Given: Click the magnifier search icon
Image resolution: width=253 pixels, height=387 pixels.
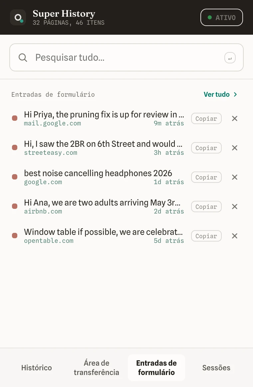Looking at the screenshot, I should coord(23,57).
